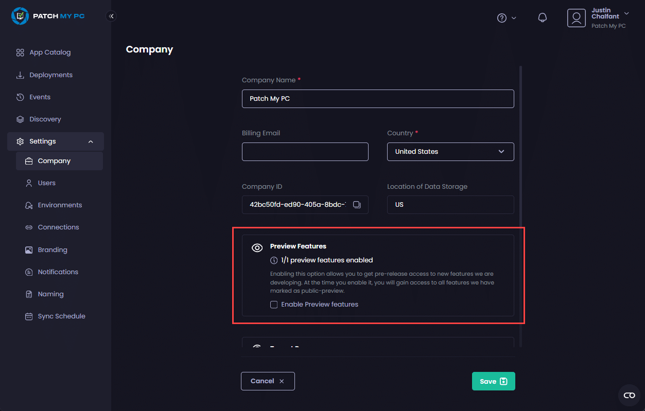The image size is (645, 411).
Task: Open App Catalog in sidebar
Action: (x=50, y=52)
